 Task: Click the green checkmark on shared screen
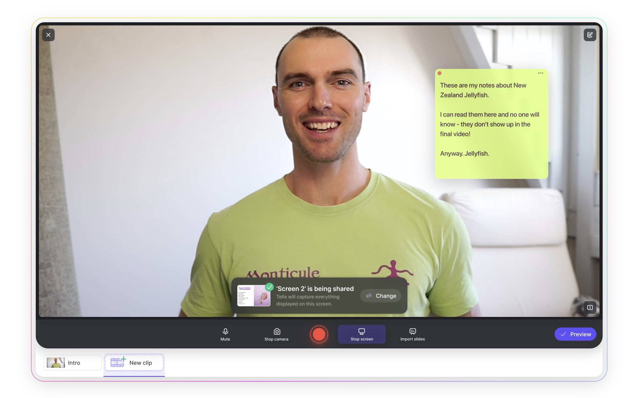point(269,287)
